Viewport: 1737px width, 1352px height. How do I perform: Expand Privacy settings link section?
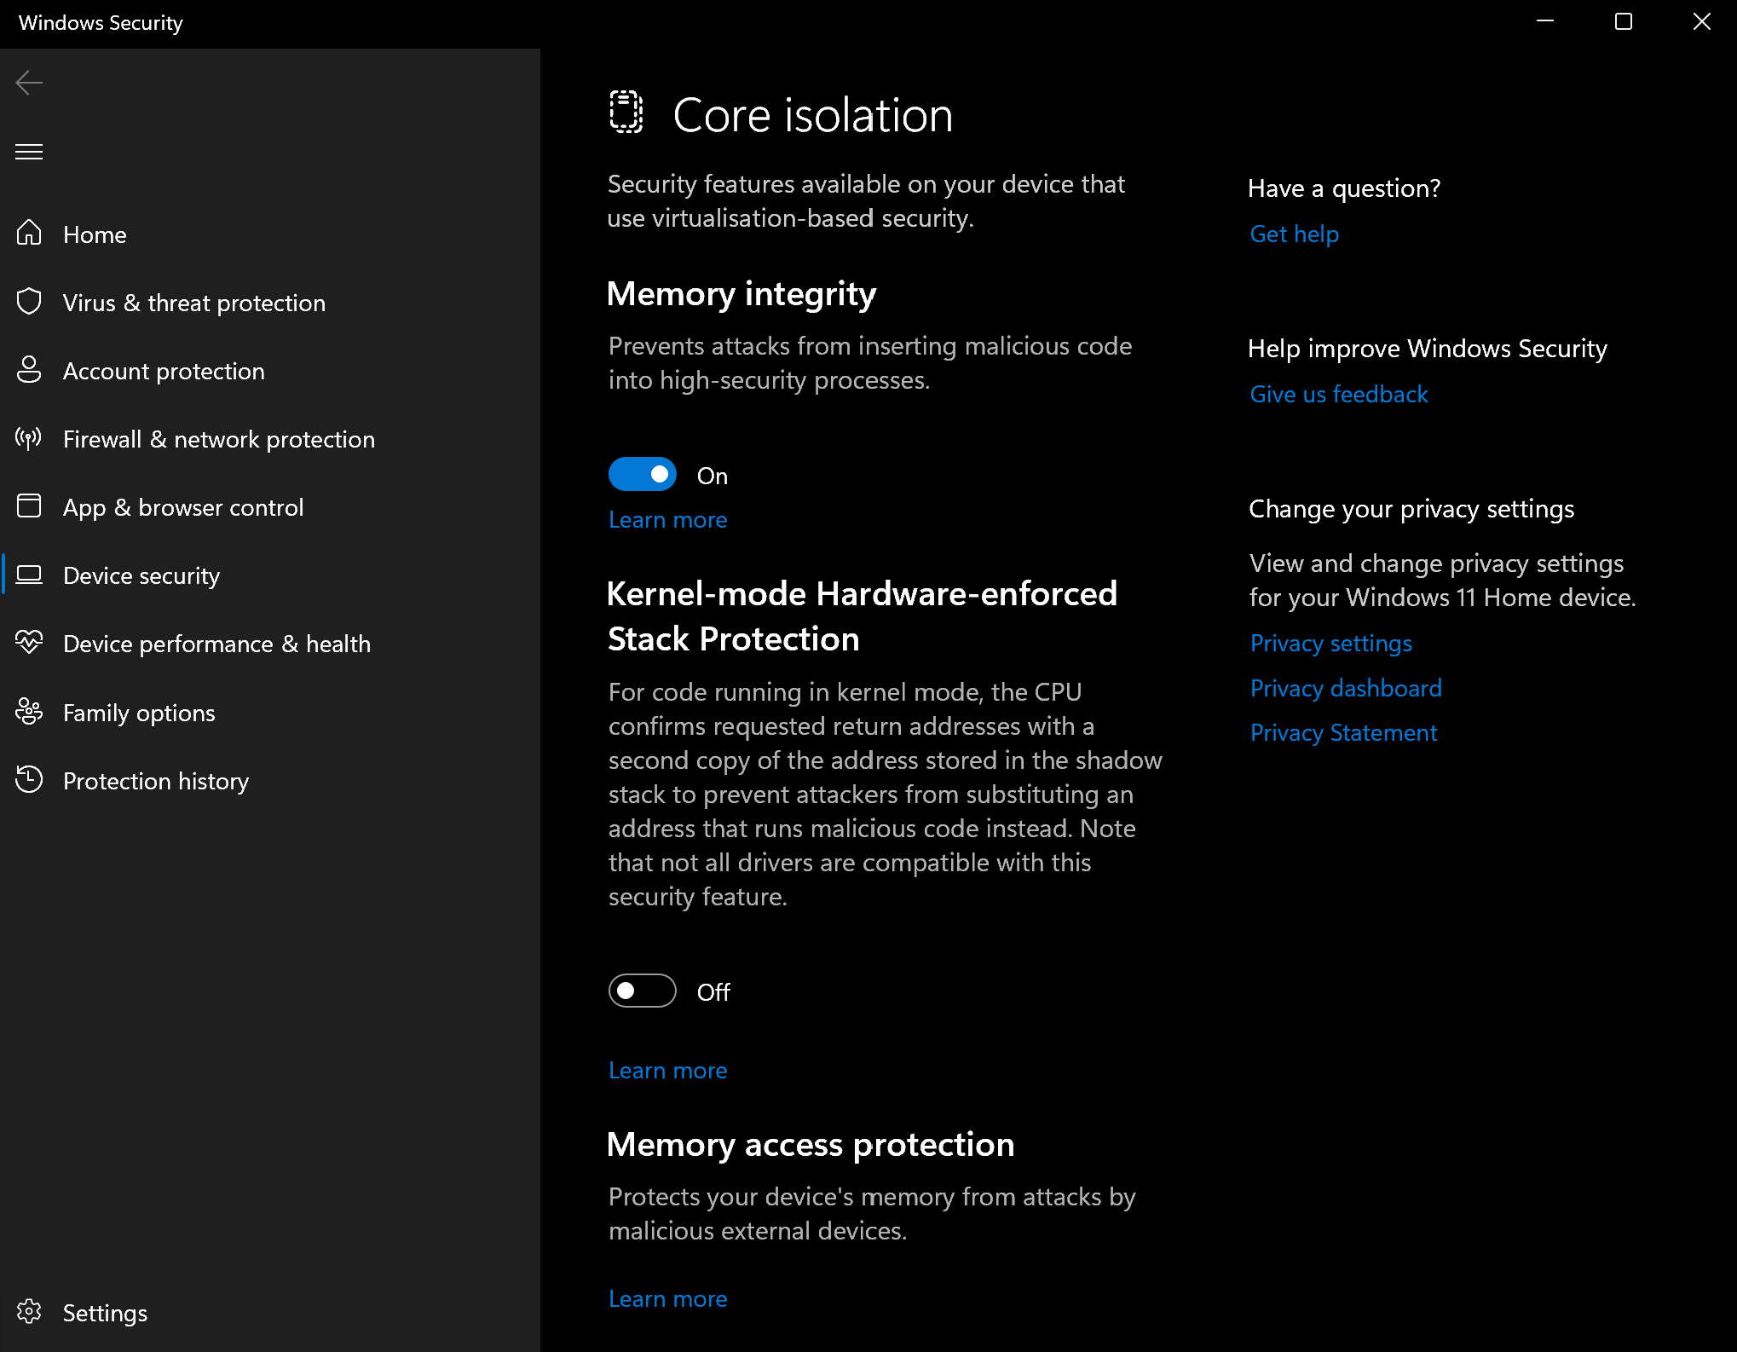[x=1331, y=643]
